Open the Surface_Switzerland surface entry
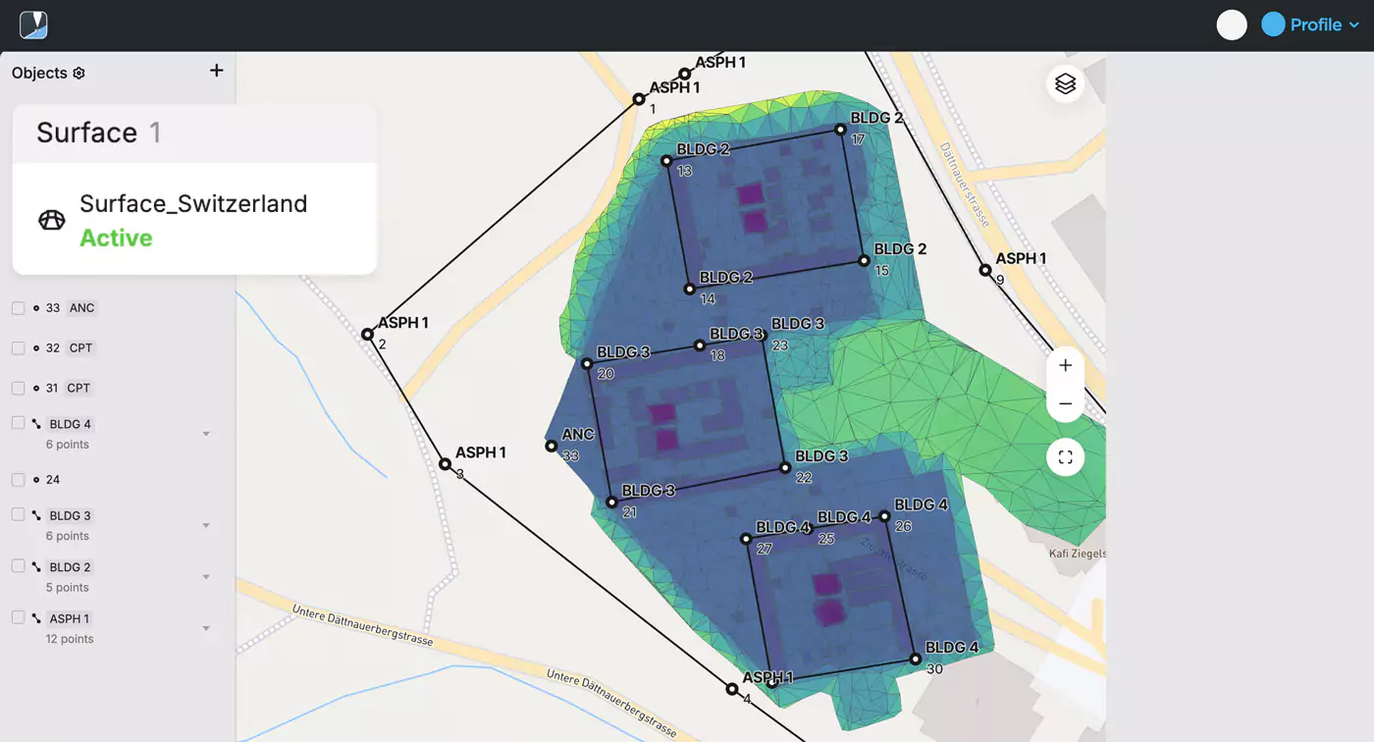This screenshot has height=742, width=1374. coord(194,219)
